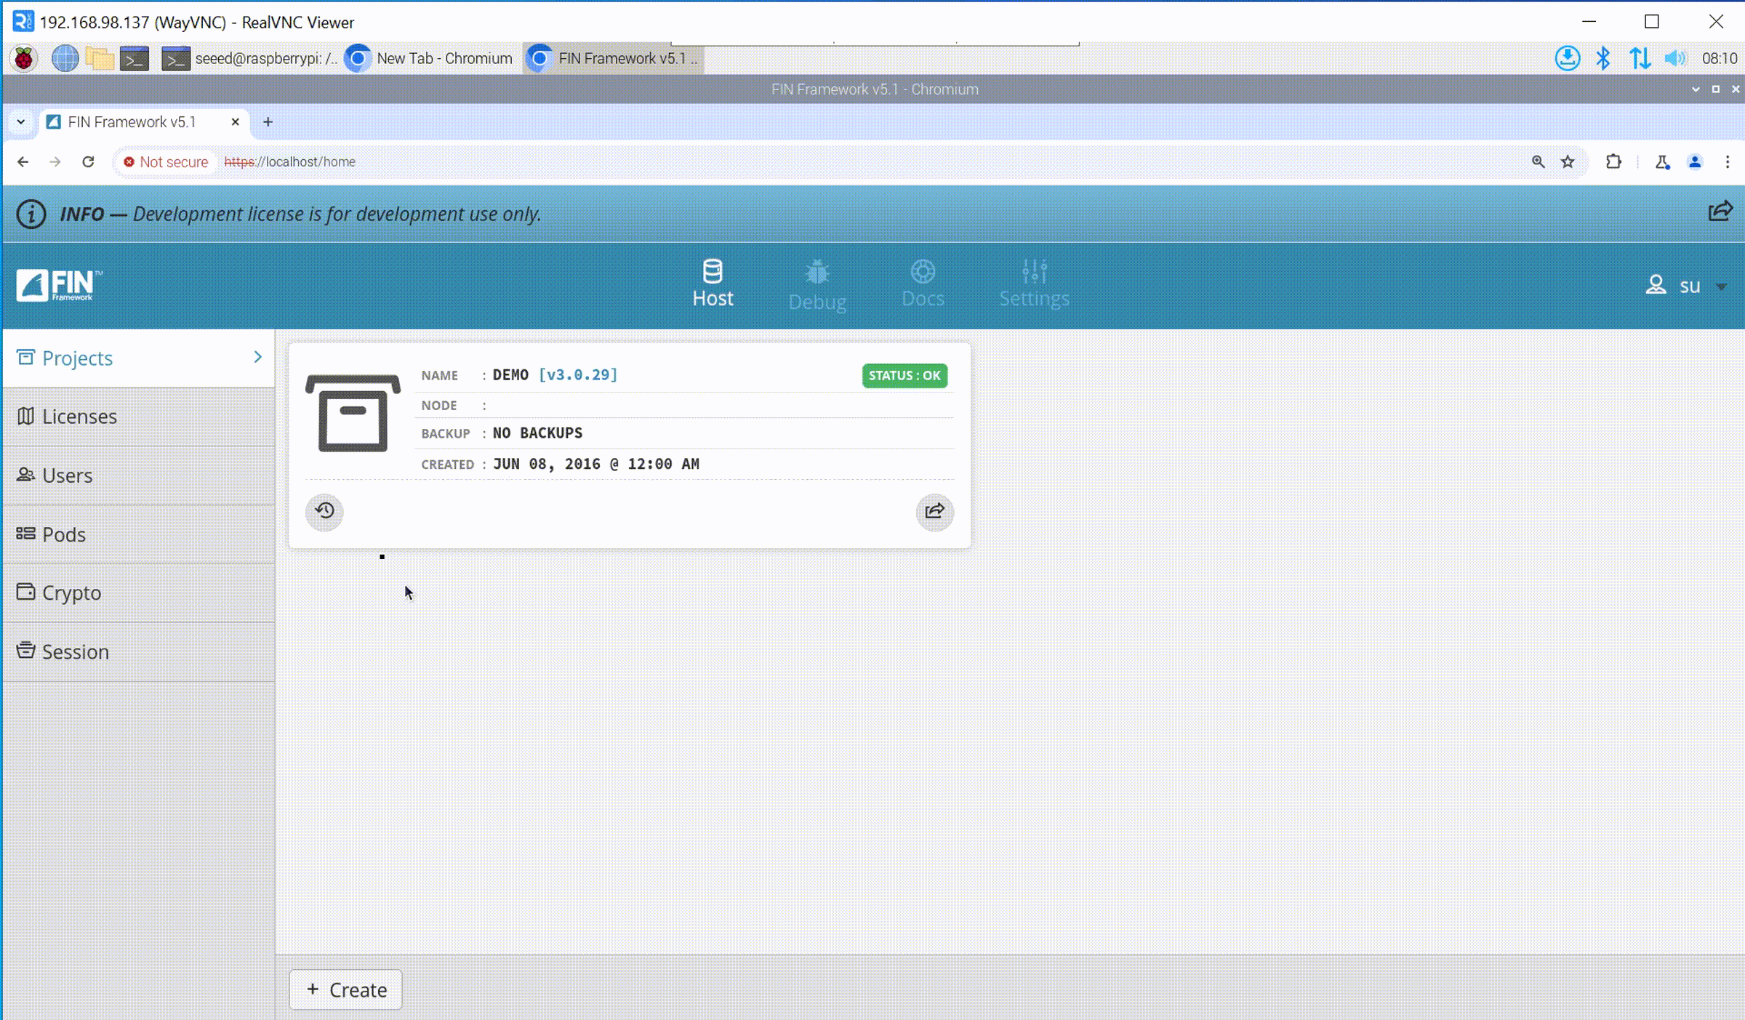1745x1020 pixels.
Task: Click the DEMO project share icon
Action: [x=934, y=511]
